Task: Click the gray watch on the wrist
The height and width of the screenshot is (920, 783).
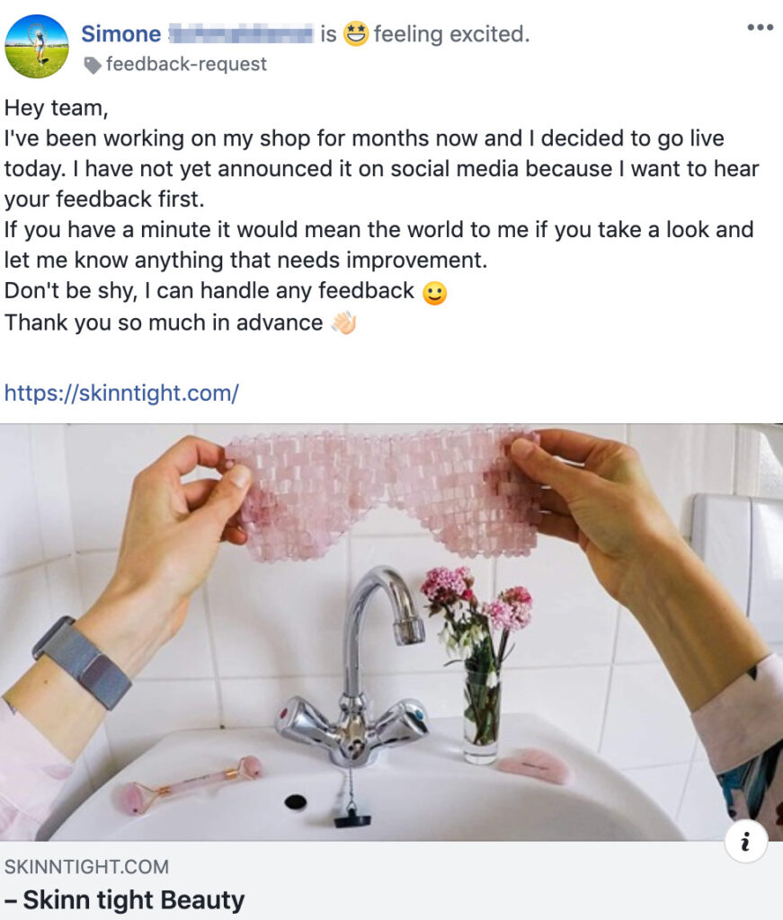Action: click(81, 662)
